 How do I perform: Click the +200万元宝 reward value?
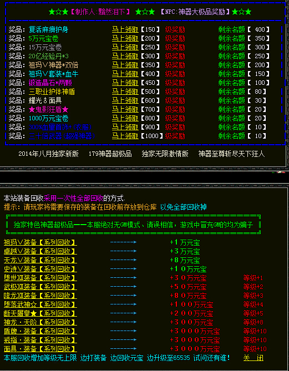[191, 313]
